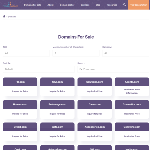Click Inquire for Price under Credit.com
Image resolution: width=150 pixels, height=150 pixels.
pyautogui.click(x=20, y=136)
